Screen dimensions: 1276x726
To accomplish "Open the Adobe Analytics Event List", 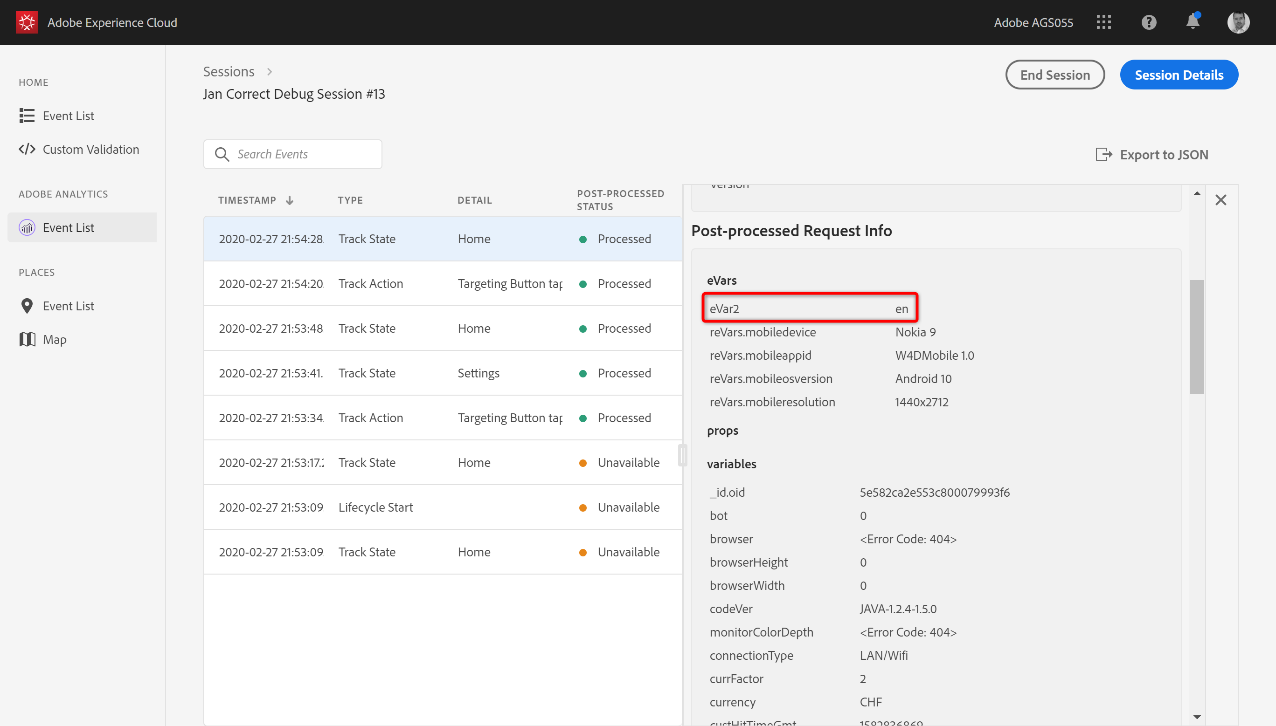I will point(69,227).
